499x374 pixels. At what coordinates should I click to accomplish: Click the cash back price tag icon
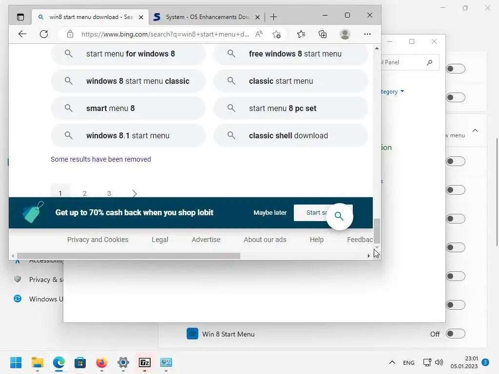point(33,212)
